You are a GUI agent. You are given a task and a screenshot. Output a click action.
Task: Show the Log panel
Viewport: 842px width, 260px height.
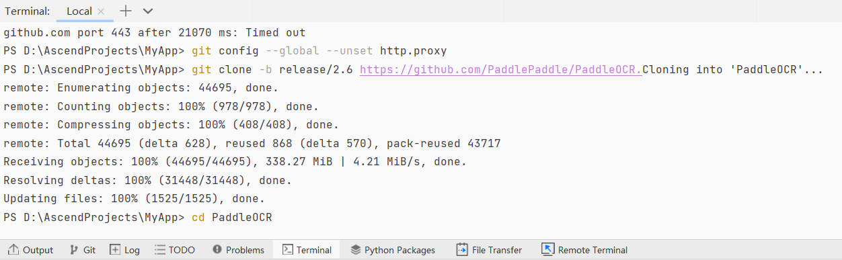[x=124, y=250]
